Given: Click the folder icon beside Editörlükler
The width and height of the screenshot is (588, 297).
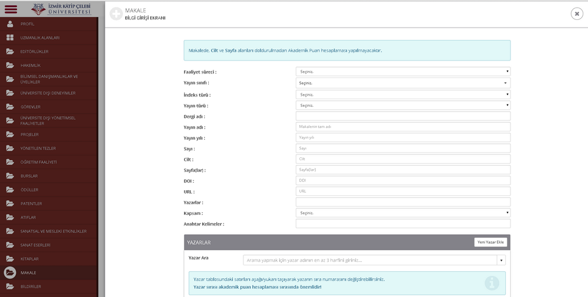Looking at the screenshot, I should [10, 52].
